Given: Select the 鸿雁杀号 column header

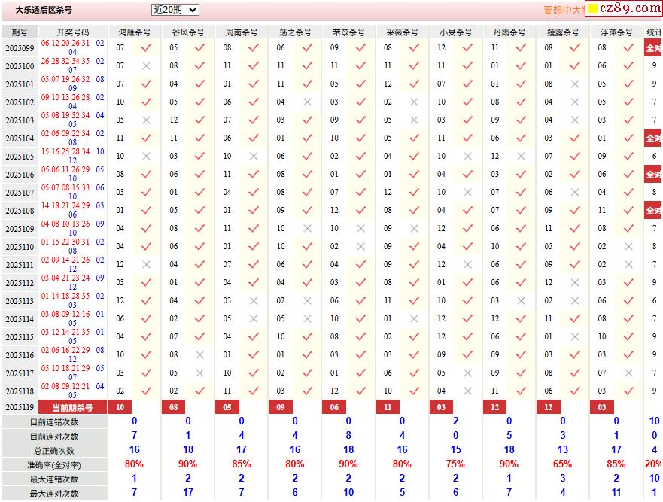Looking at the screenshot, I should click(x=135, y=32).
